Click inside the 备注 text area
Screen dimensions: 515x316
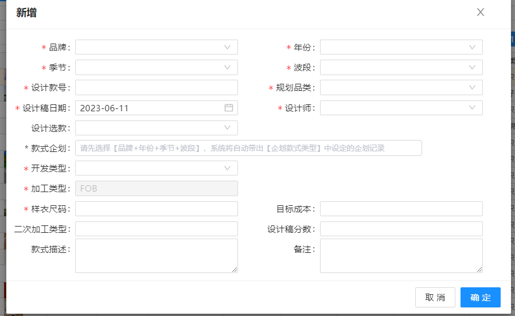point(401,255)
